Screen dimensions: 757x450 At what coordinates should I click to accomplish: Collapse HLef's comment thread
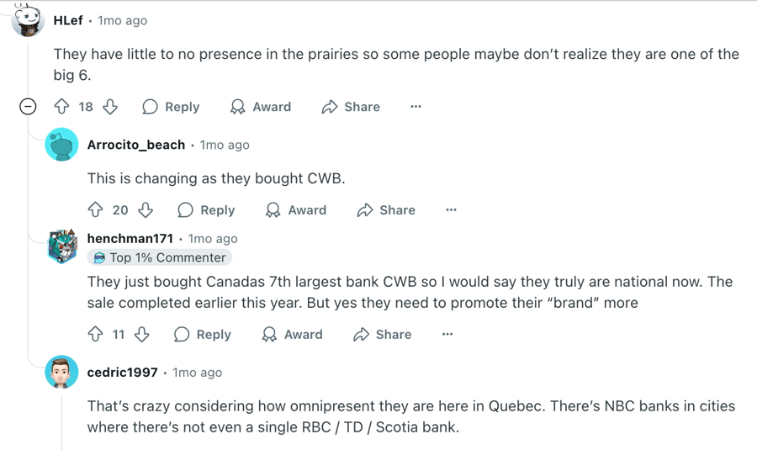[28, 107]
